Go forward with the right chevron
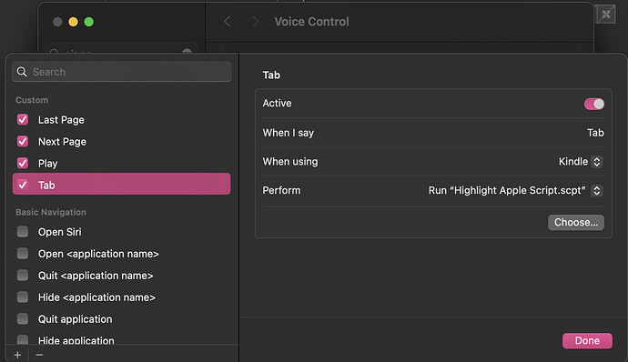This screenshot has width=628, height=362. 255,21
